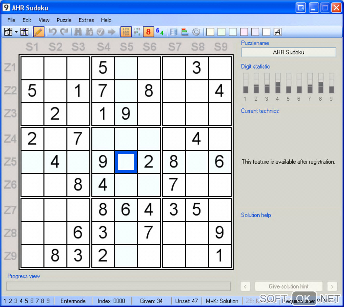Click the Z1 row header

tap(10, 68)
